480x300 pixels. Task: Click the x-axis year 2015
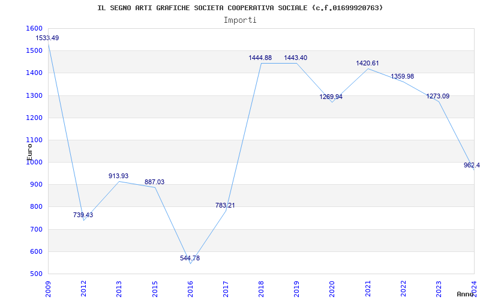coord(155,289)
